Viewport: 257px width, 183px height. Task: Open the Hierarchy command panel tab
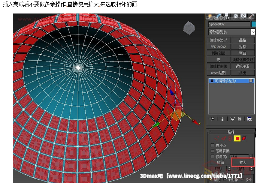point(227,16)
